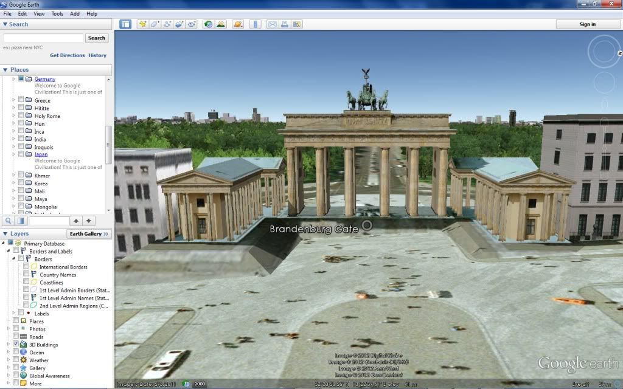
Task: Toggle the sidebar visibility button
Action: pyautogui.click(x=125, y=24)
